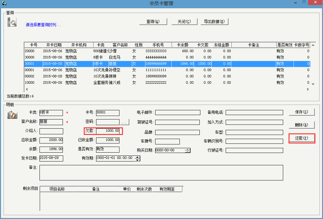Click the 客户名称 input field

[51, 122]
